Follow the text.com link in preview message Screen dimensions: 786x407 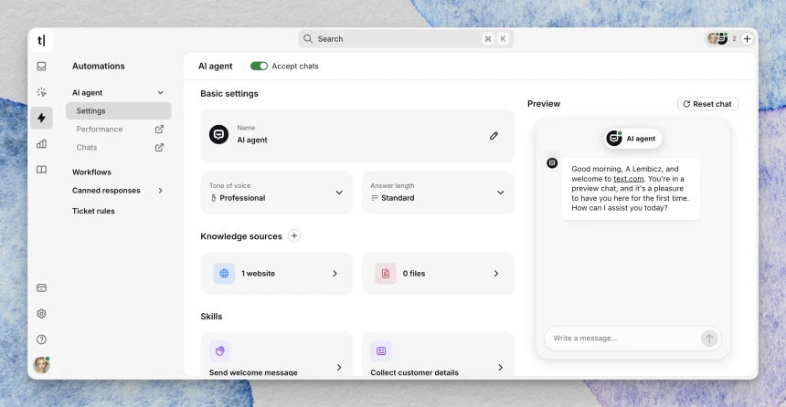pyautogui.click(x=629, y=179)
